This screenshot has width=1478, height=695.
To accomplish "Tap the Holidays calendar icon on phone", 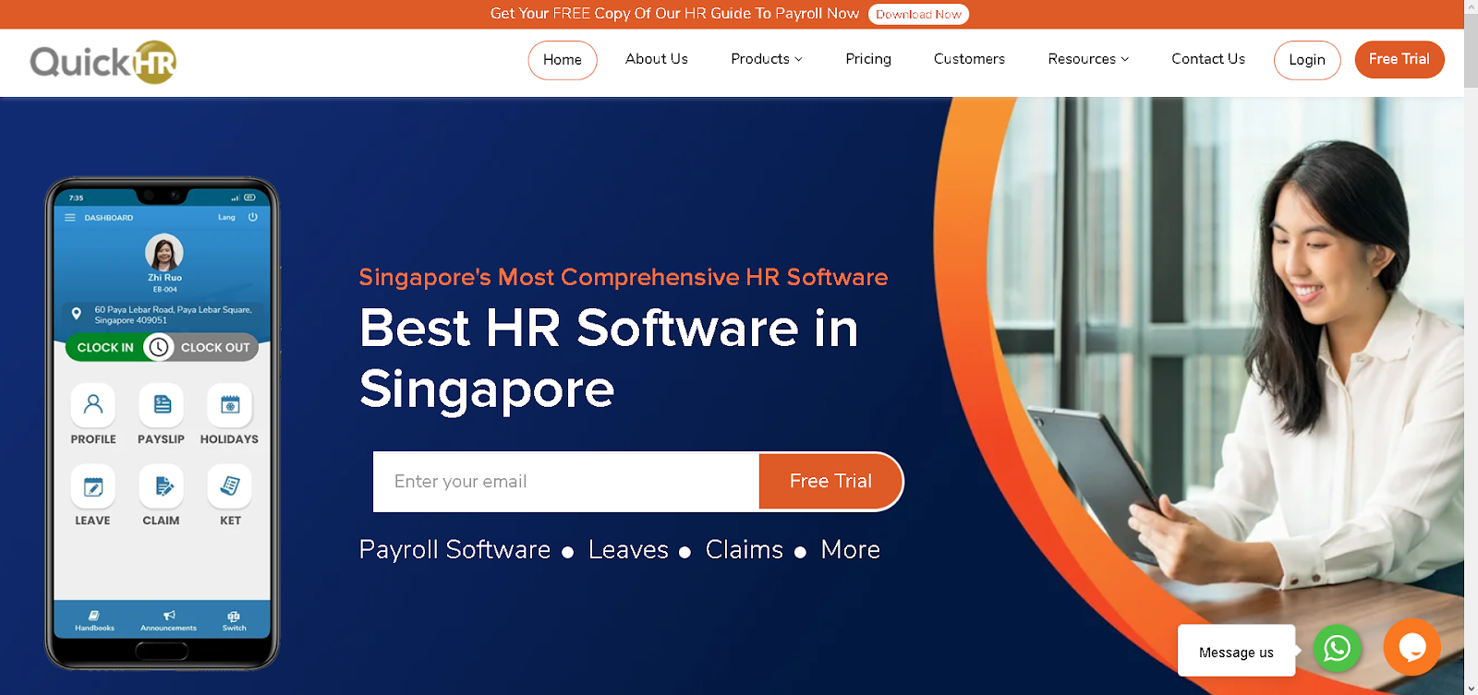I will [230, 404].
